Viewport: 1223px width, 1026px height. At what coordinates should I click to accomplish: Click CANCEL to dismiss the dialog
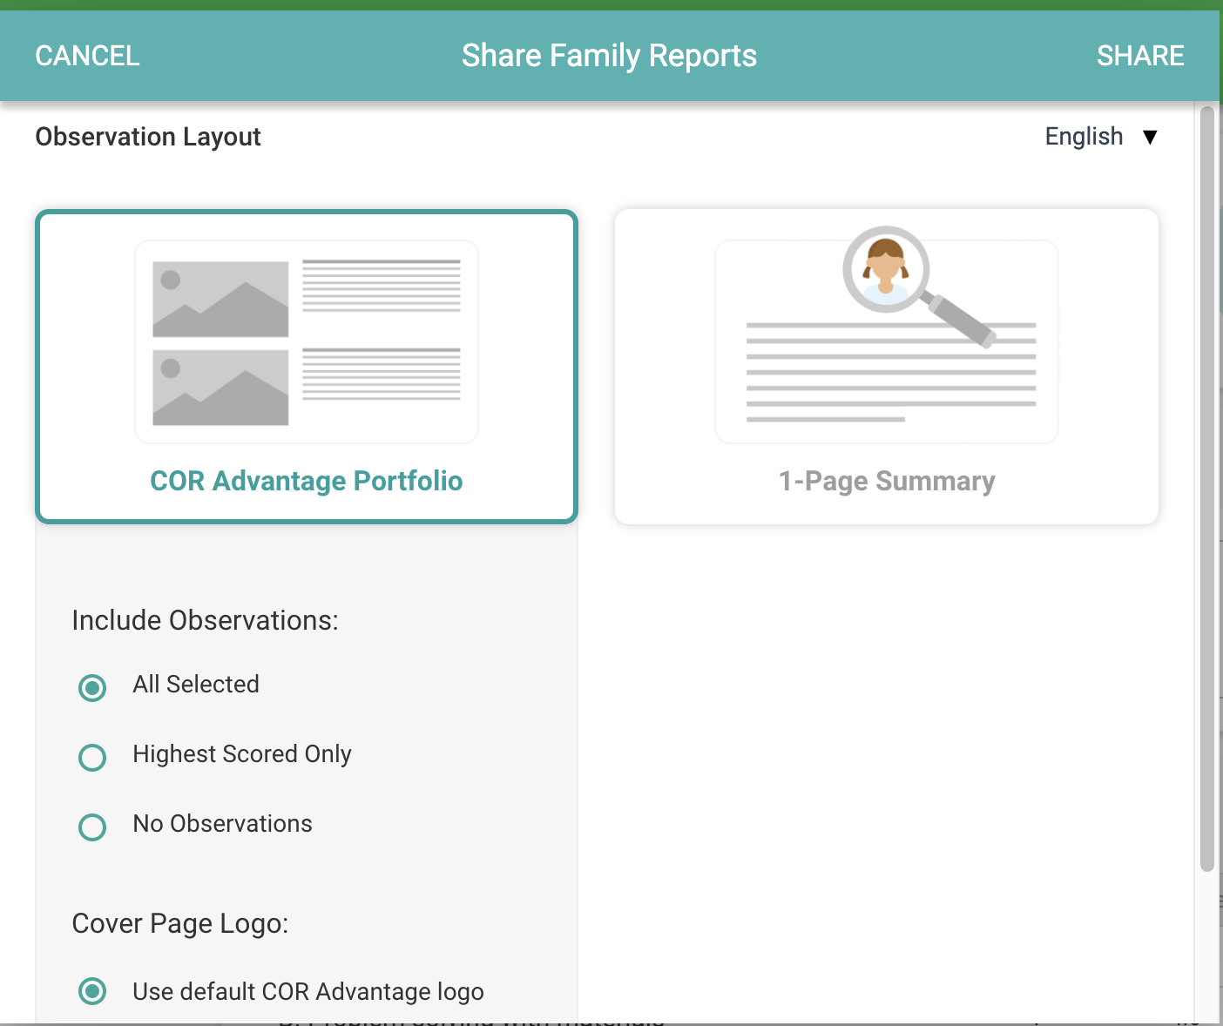(86, 55)
